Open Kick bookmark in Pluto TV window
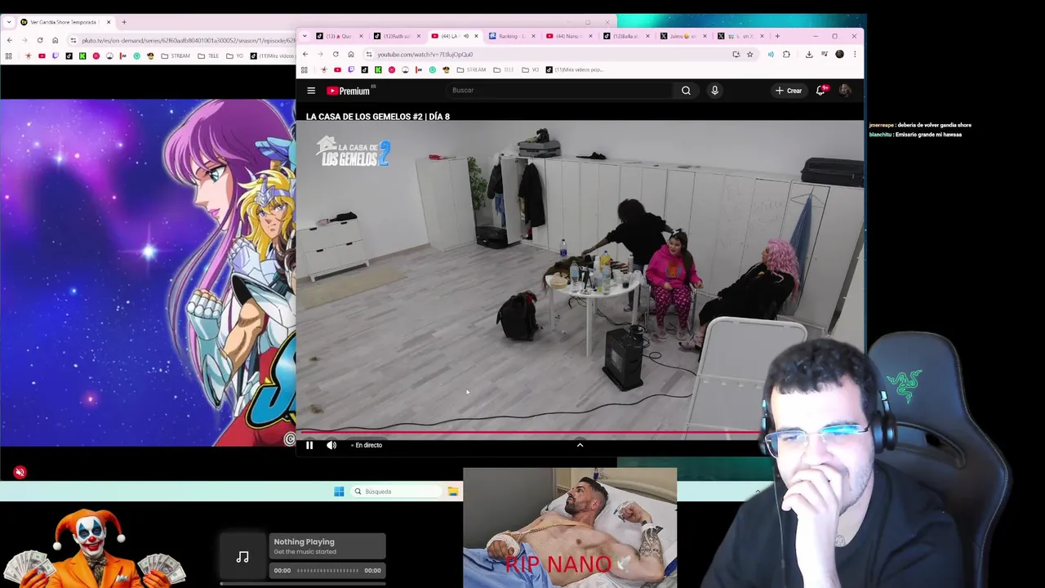This screenshot has width=1045, height=588. click(x=82, y=56)
